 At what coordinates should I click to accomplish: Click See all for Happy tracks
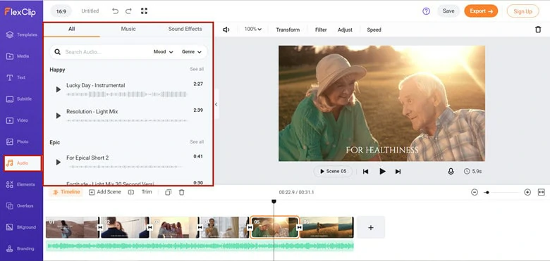197,69
